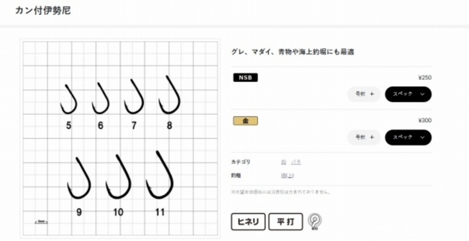Expand 号数 sizes for NSB variant
Screen dimensions: 469x241
[364, 94]
